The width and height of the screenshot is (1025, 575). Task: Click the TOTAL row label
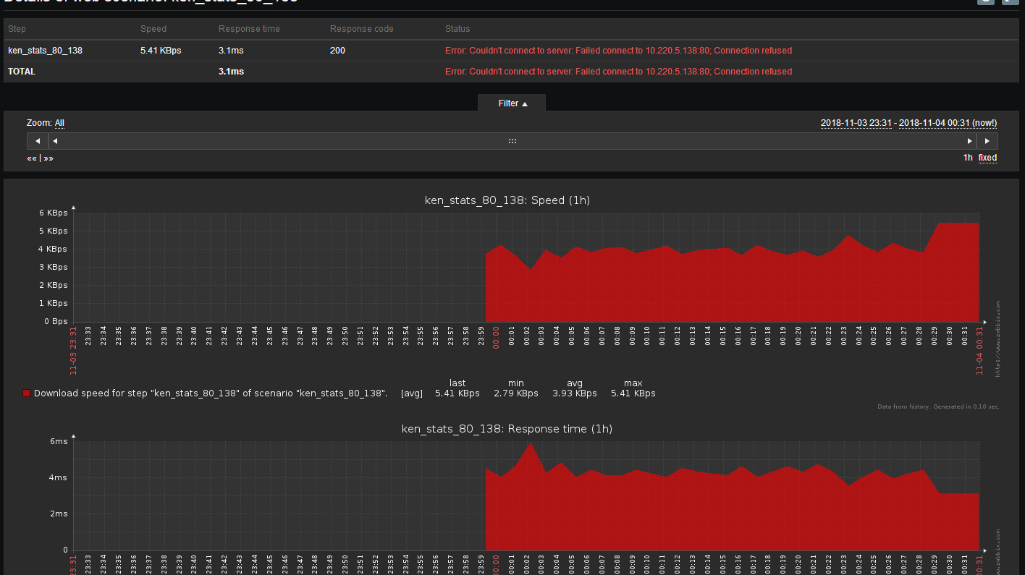click(x=22, y=72)
